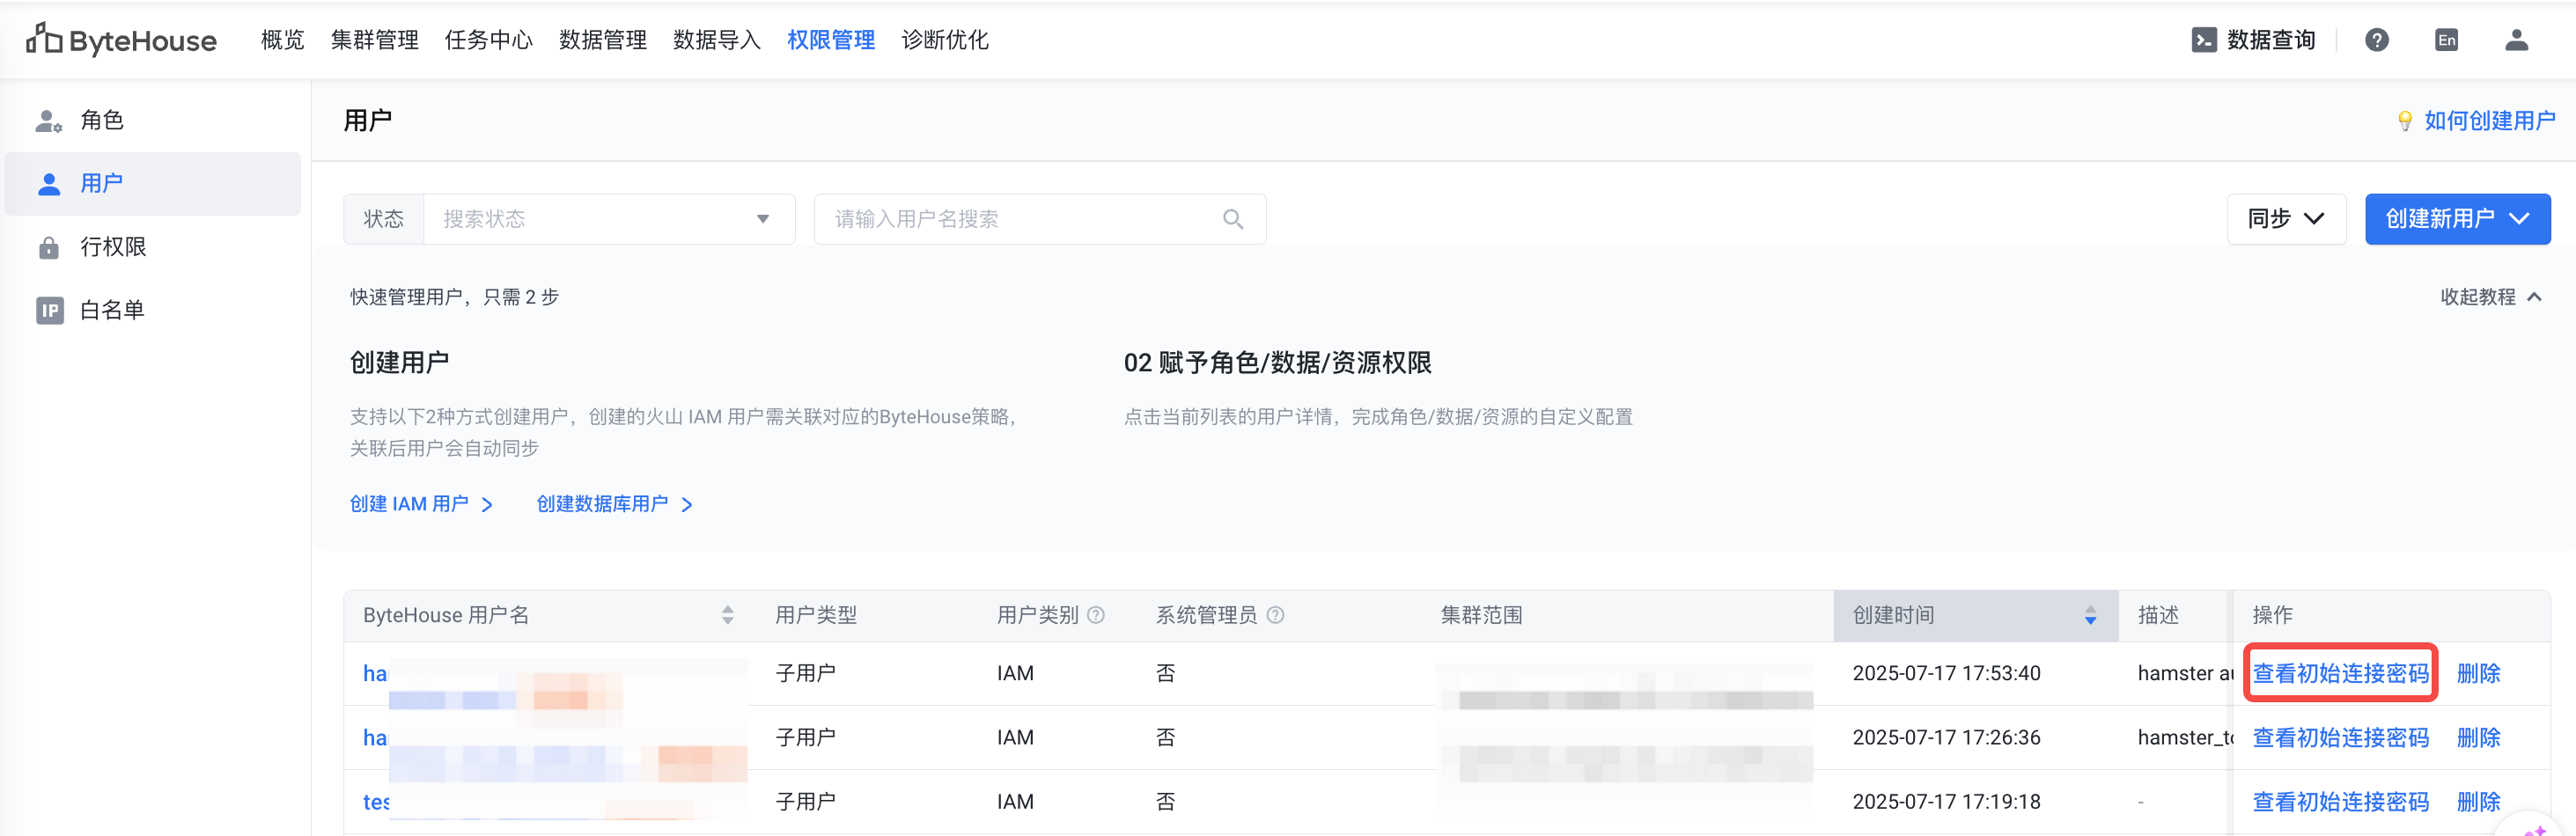Image resolution: width=2576 pixels, height=836 pixels.
Task: Expand the 搜索状态 dropdown
Action: [609, 219]
